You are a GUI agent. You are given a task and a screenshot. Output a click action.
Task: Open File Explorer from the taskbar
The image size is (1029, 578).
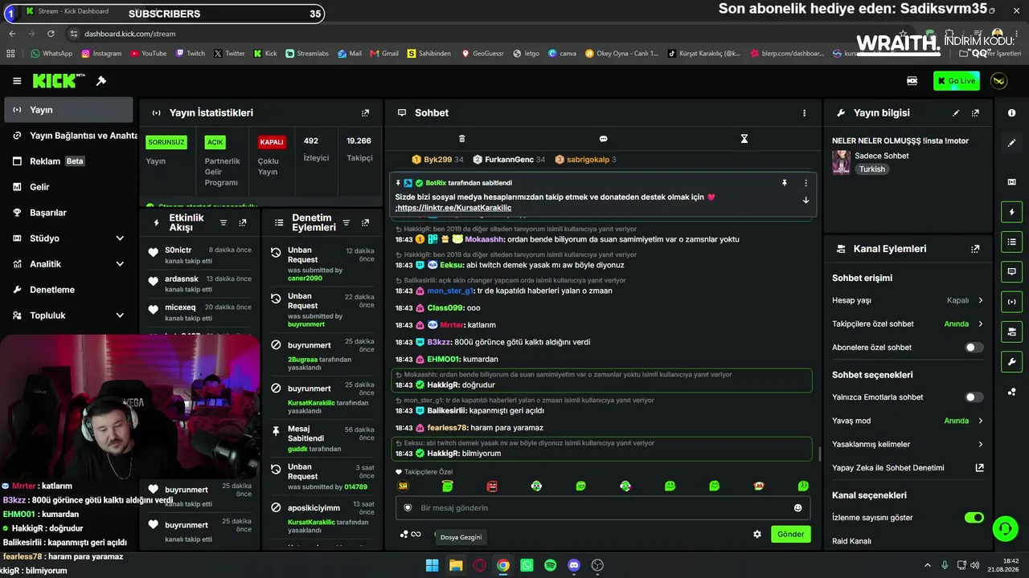click(x=456, y=565)
